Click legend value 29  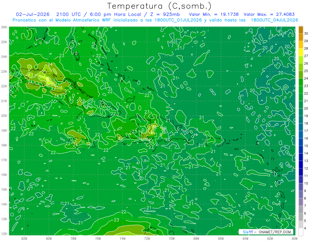pyautogui.click(x=306, y=41)
